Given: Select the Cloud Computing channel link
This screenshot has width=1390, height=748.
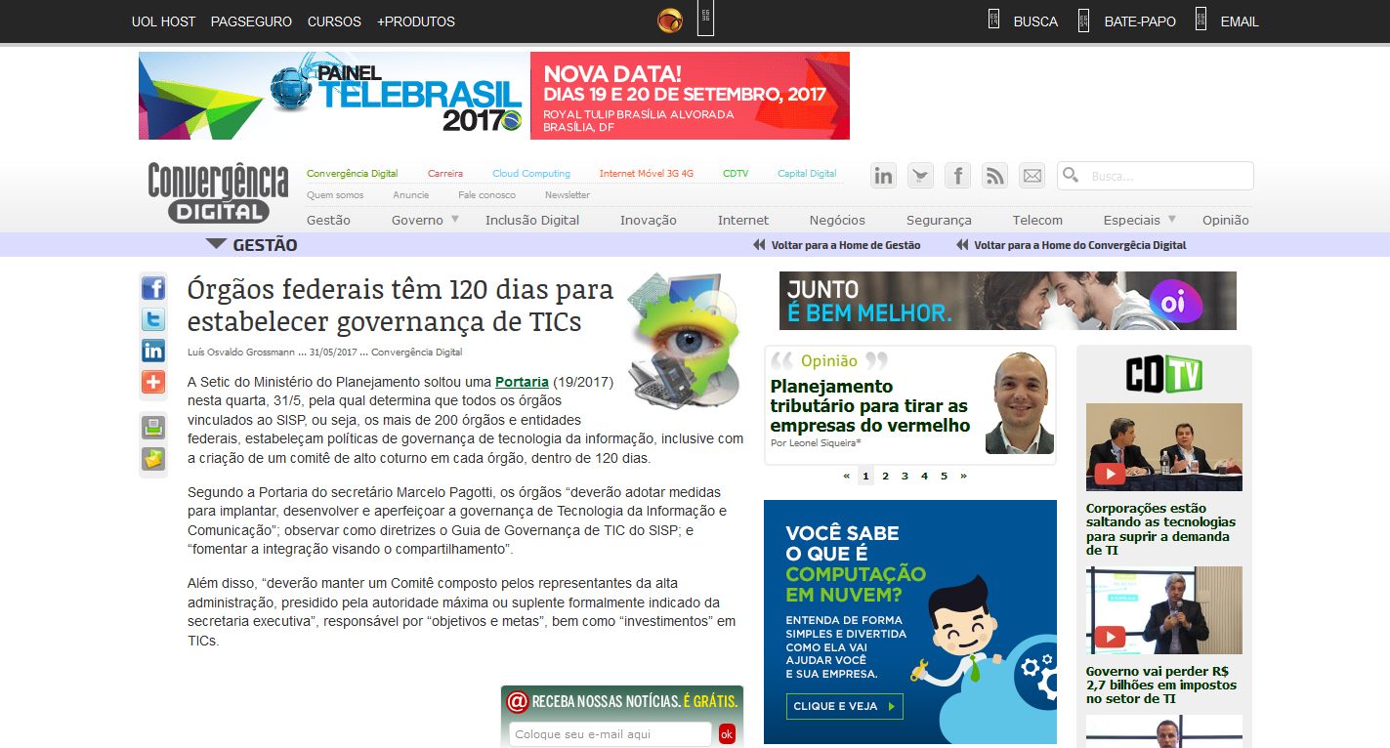Looking at the screenshot, I should tap(531, 174).
